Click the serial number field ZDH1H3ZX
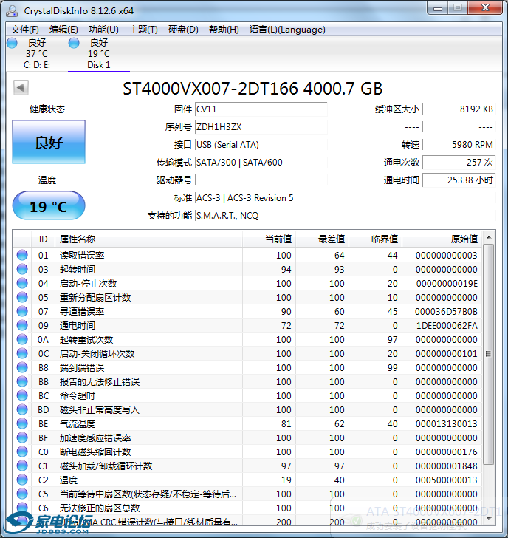Screen dimensions: 508x538 [x=261, y=127]
